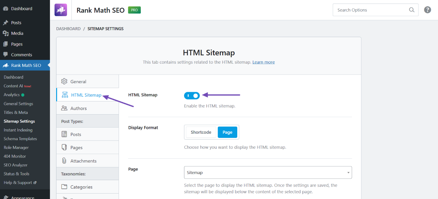Click the Rank Math SEO sidebar icon

5,65
